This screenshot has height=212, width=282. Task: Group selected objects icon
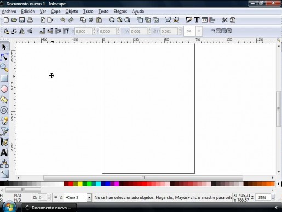pos(168,20)
